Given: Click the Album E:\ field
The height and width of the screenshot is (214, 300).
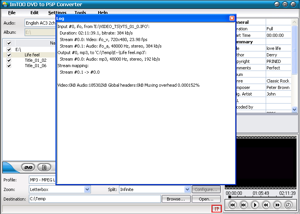Looking at the screenshot, I should point(40,32).
